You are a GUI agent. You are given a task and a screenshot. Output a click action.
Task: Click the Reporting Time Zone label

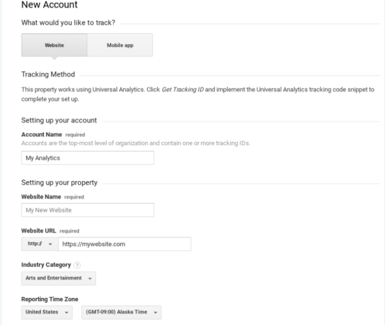(x=48, y=299)
